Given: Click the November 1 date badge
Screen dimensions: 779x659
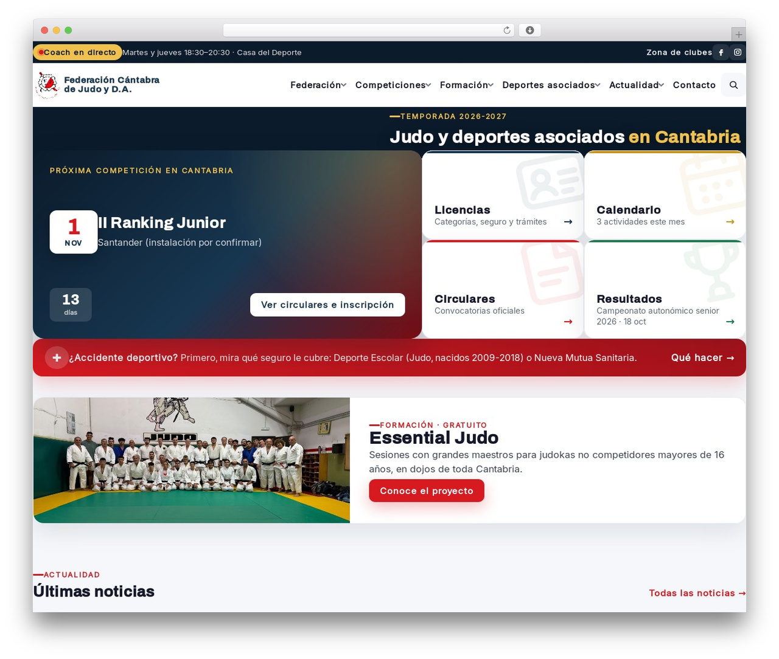Looking at the screenshot, I should click(74, 232).
